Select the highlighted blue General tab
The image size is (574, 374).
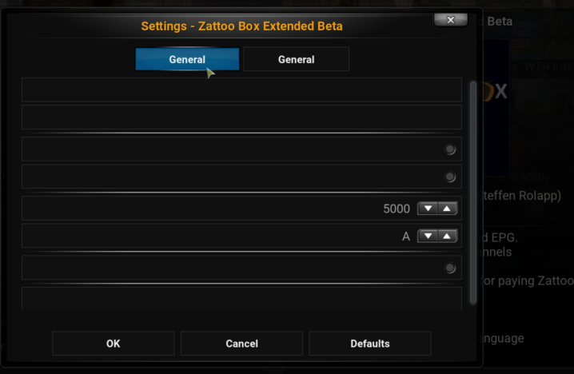187,59
